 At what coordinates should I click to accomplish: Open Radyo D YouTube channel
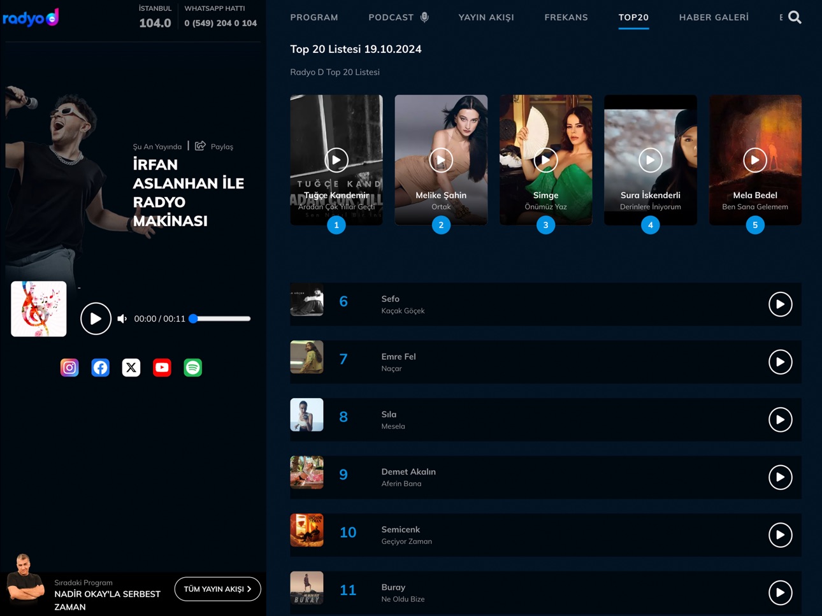tap(162, 368)
